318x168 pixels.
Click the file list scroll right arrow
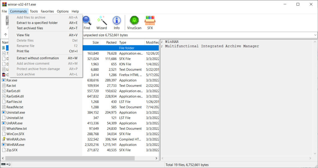(x=157, y=158)
